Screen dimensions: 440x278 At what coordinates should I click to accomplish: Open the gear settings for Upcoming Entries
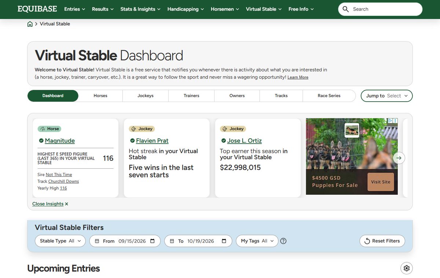click(406, 268)
